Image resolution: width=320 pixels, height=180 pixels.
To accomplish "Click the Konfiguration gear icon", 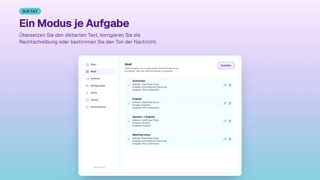I will pyautogui.click(x=87, y=86).
